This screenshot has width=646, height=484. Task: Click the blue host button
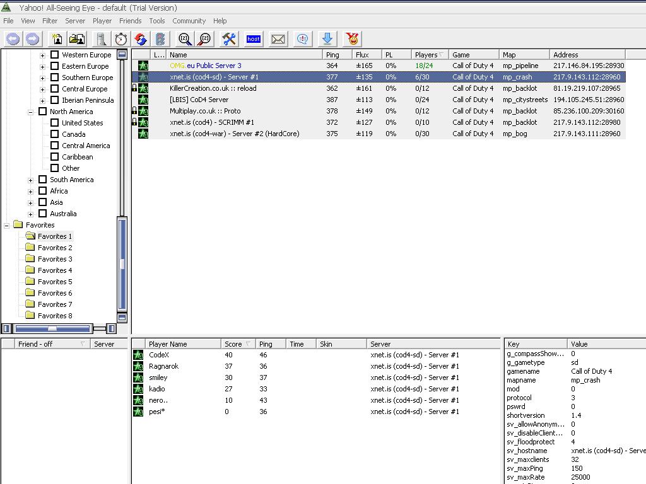254,39
